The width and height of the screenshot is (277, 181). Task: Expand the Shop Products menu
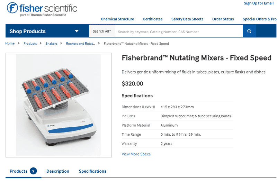pos(44,31)
